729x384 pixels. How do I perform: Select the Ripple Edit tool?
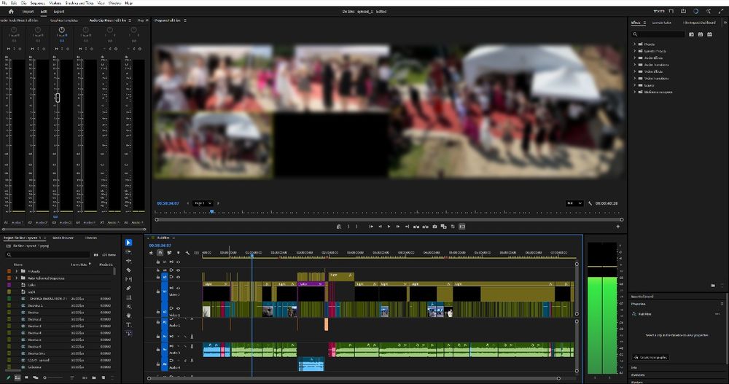pyautogui.click(x=129, y=261)
